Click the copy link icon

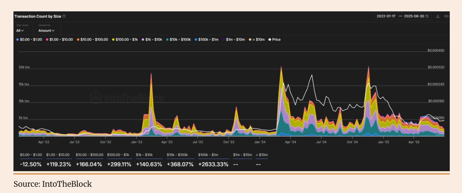pos(446,16)
